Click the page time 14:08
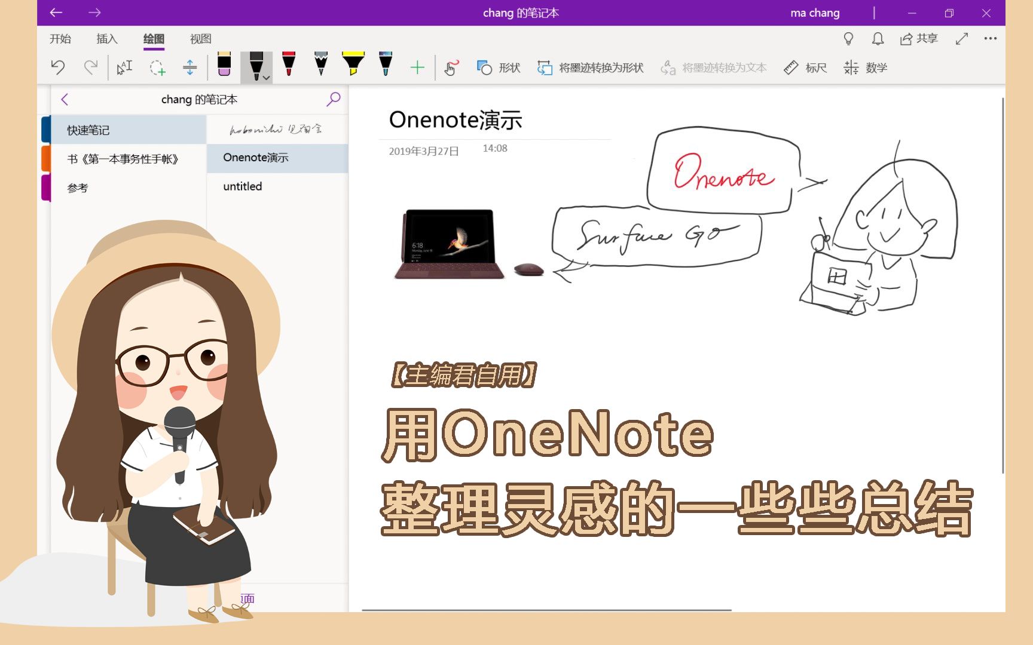 pyautogui.click(x=495, y=148)
